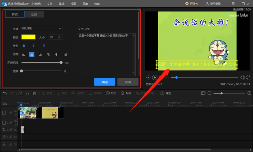The height and width of the screenshot is (152, 253).
Task: Open the 导出 menu in menu bar
Action: (x=85, y=4)
